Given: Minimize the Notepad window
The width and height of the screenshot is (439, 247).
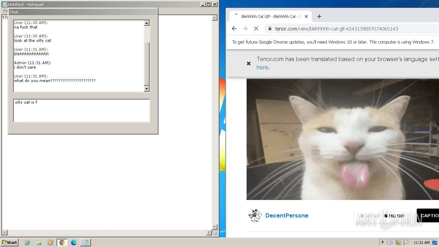Looking at the screenshot, I should (203, 4).
